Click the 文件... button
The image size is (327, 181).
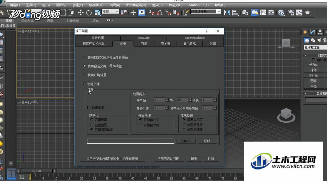pyautogui.click(x=186, y=141)
